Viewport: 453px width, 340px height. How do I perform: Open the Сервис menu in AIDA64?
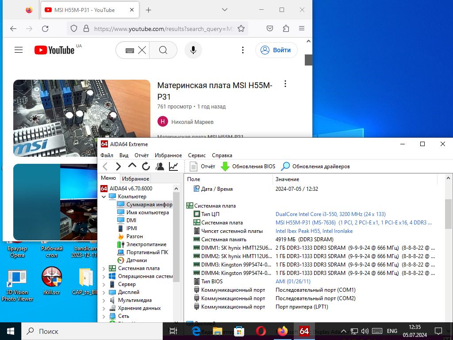click(197, 155)
